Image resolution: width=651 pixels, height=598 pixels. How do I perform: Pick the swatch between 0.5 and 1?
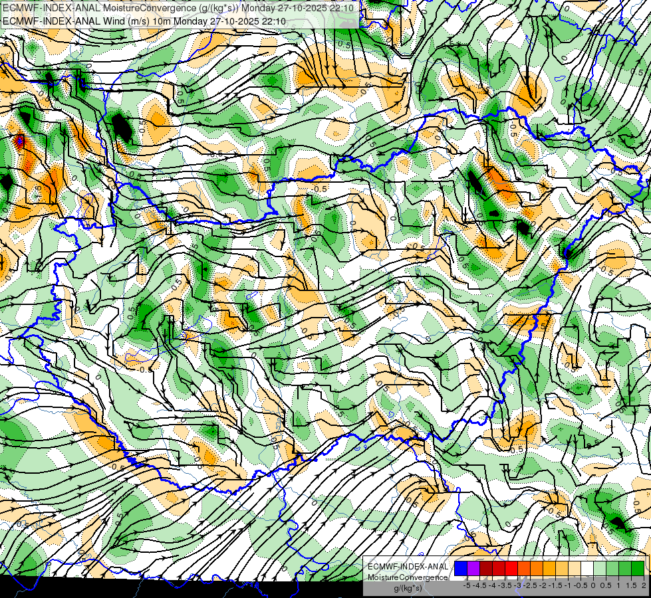pos(612,569)
